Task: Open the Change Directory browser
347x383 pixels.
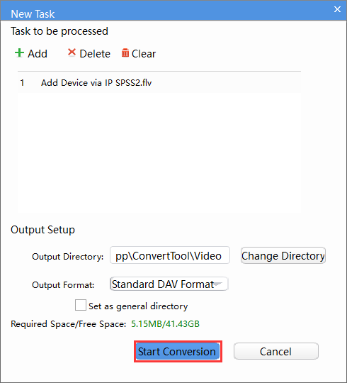Action: 283,255
